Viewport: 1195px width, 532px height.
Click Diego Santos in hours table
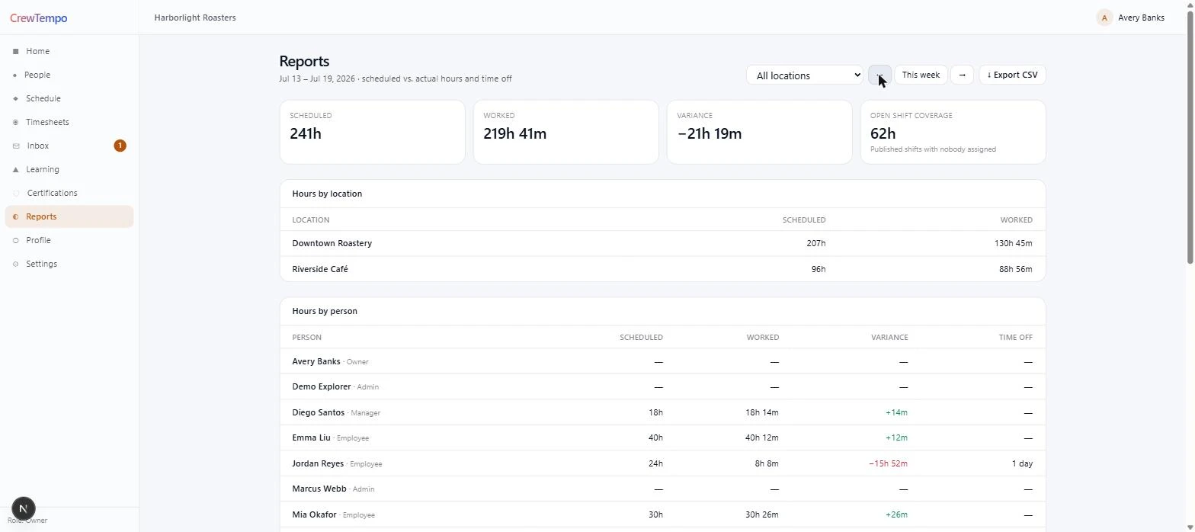coord(318,412)
